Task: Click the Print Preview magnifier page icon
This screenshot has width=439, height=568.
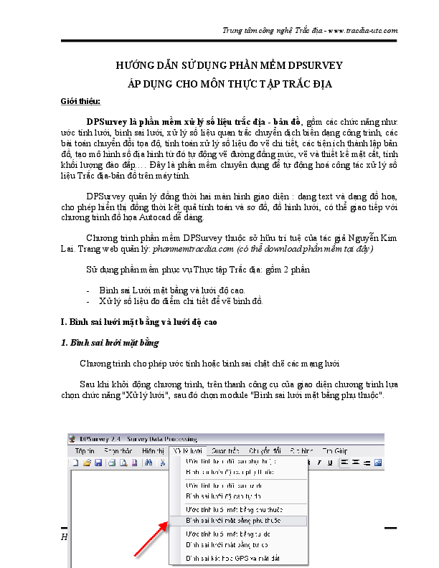Action: point(123,463)
